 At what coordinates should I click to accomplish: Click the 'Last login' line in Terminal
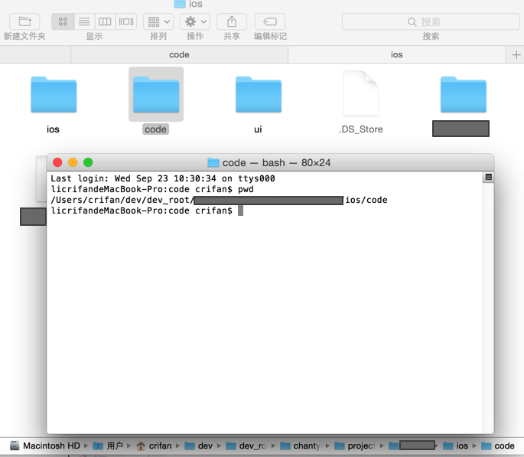(x=163, y=178)
